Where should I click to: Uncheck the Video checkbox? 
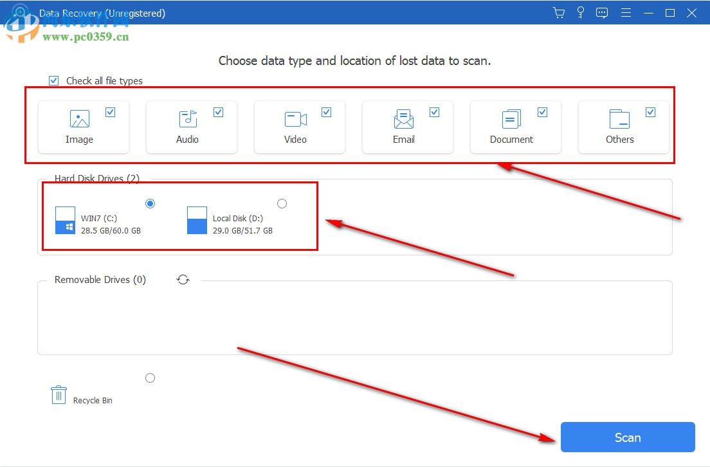tap(327, 111)
